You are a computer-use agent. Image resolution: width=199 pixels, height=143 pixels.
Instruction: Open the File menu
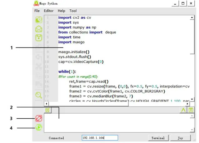37,11
